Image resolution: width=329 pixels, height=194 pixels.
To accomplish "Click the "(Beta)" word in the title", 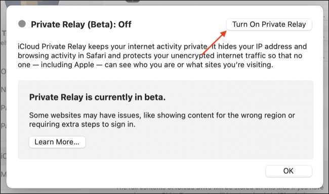I will [x=100, y=24].
